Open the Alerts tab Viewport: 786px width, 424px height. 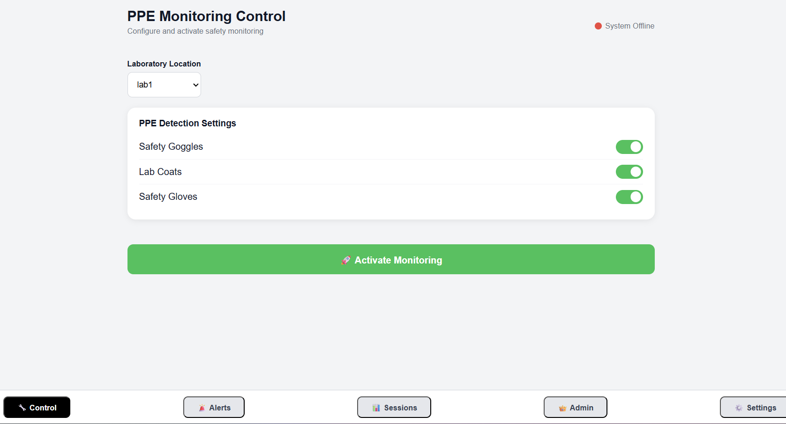[x=219, y=408]
